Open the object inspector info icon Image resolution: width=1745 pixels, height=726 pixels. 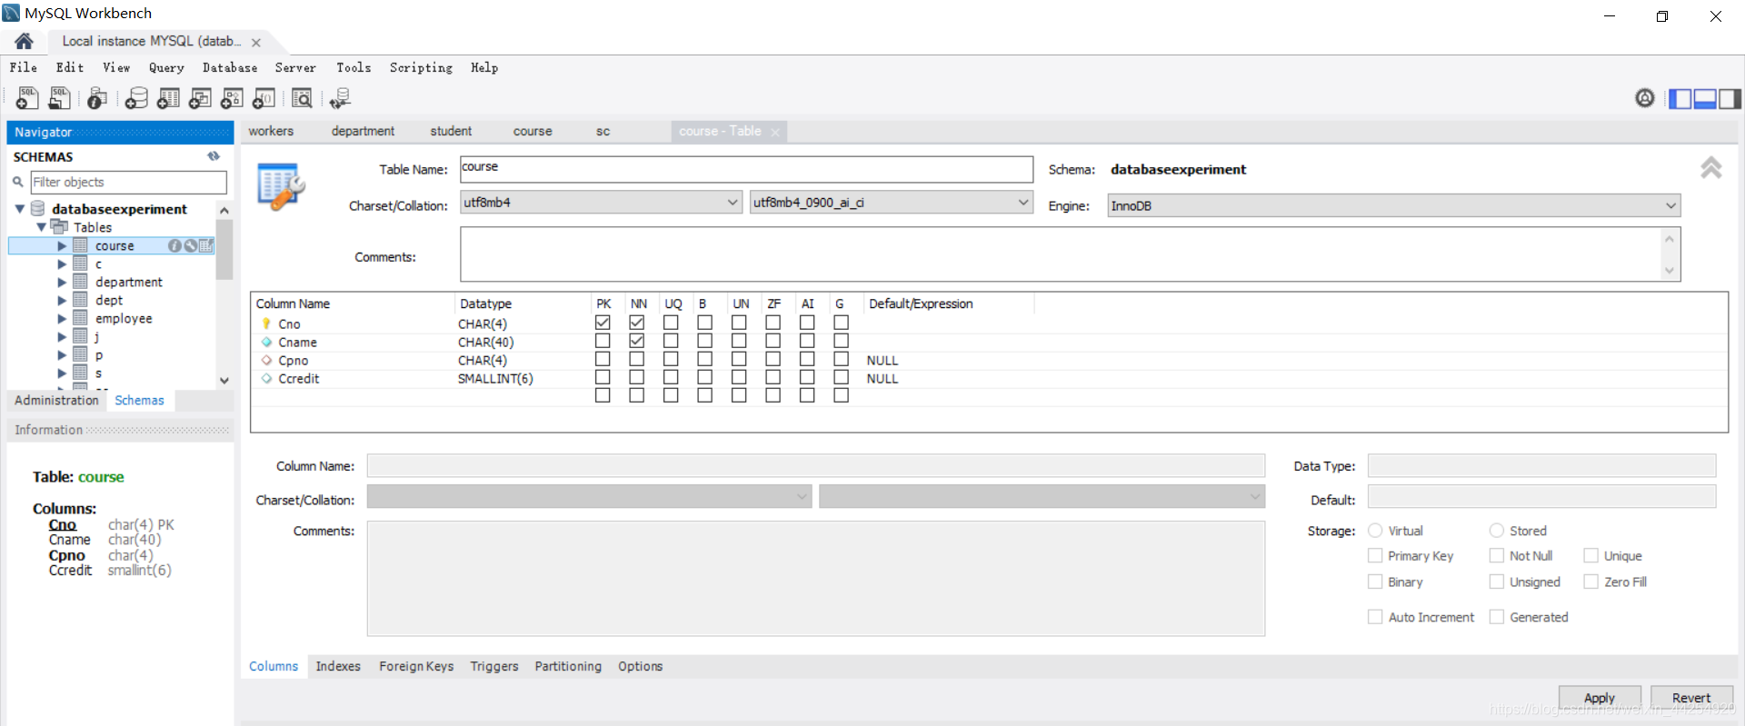(97, 98)
